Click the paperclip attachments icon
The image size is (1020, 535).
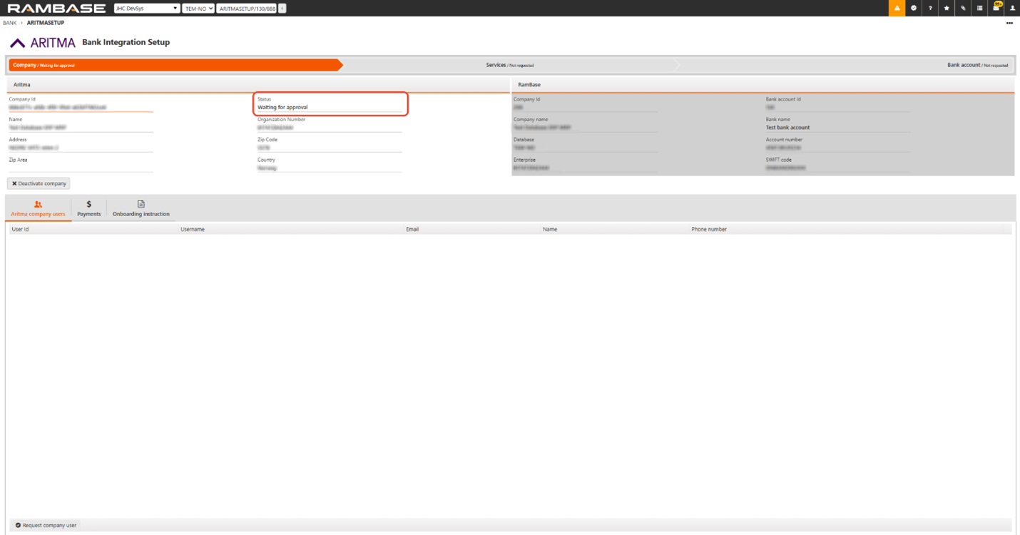click(963, 8)
